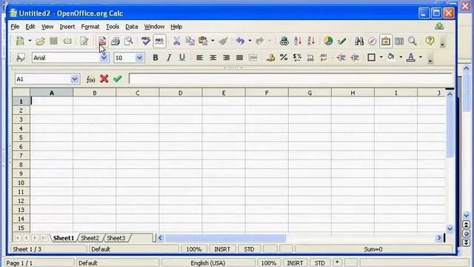Switch to the Sheet3 tab
This screenshot has height=267, width=474.
116,238
